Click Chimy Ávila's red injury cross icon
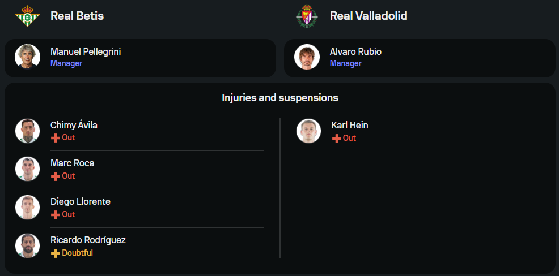This screenshot has width=559, height=276. 55,138
